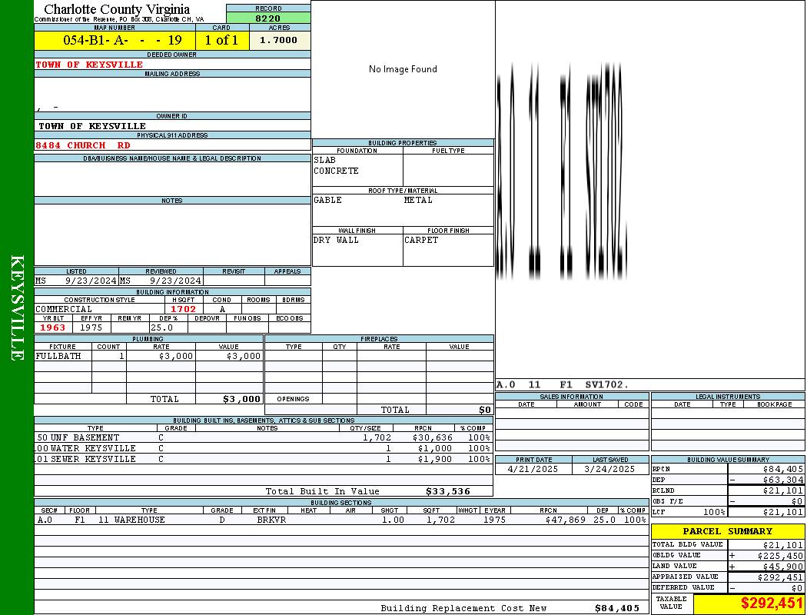Click the PARCEL SUMMARY header
The height and width of the screenshot is (615, 807).
pos(728,531)
